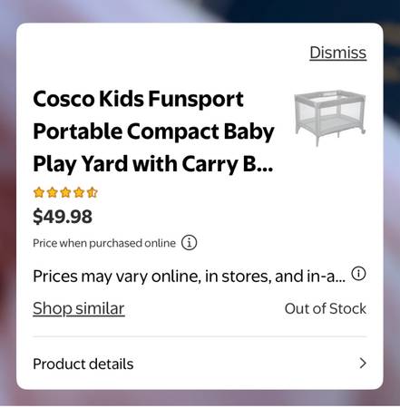This screenshot has height=408, width=400.
Task: Open the Shop similar link
Action: 79,308
